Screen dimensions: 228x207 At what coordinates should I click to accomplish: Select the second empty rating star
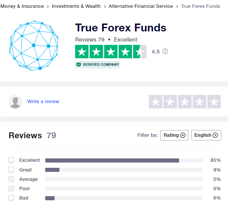(170, 102)
